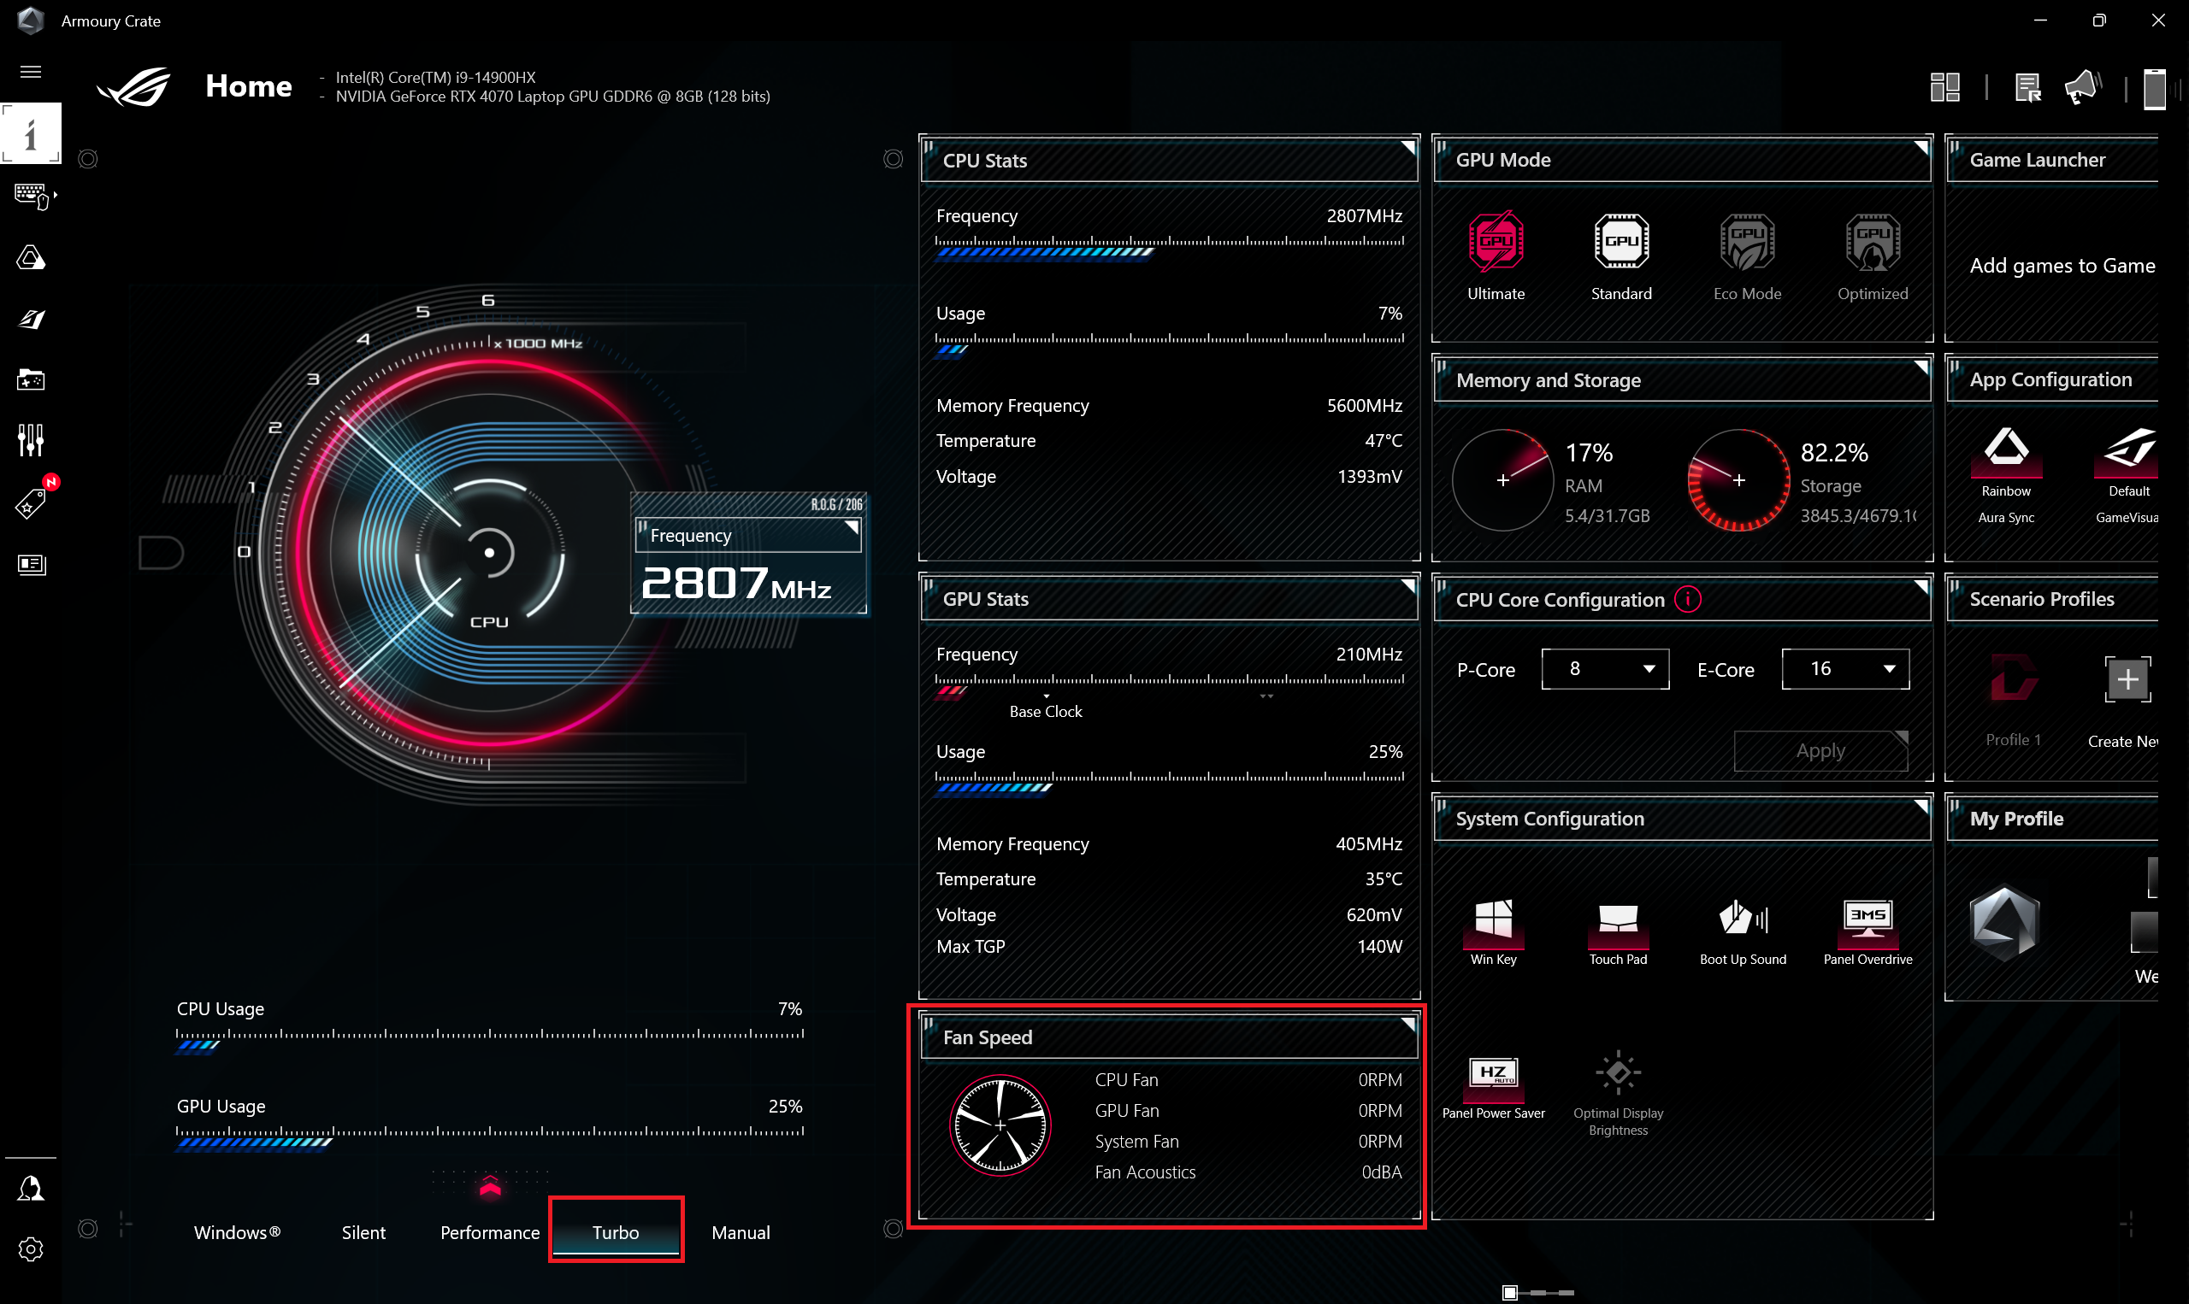Open the news megaphone icon

pos(2083,87)
